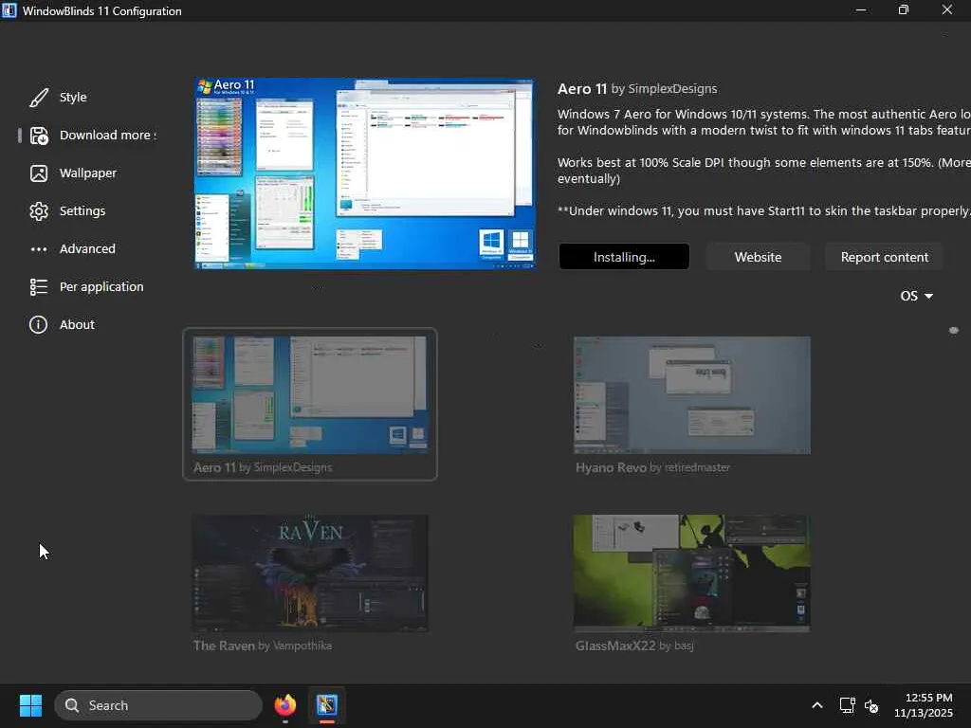Click the Hyano Revo by retiredmaster caption
The height and width of the screenshot is (728, 971).
(x=652, y=467)
